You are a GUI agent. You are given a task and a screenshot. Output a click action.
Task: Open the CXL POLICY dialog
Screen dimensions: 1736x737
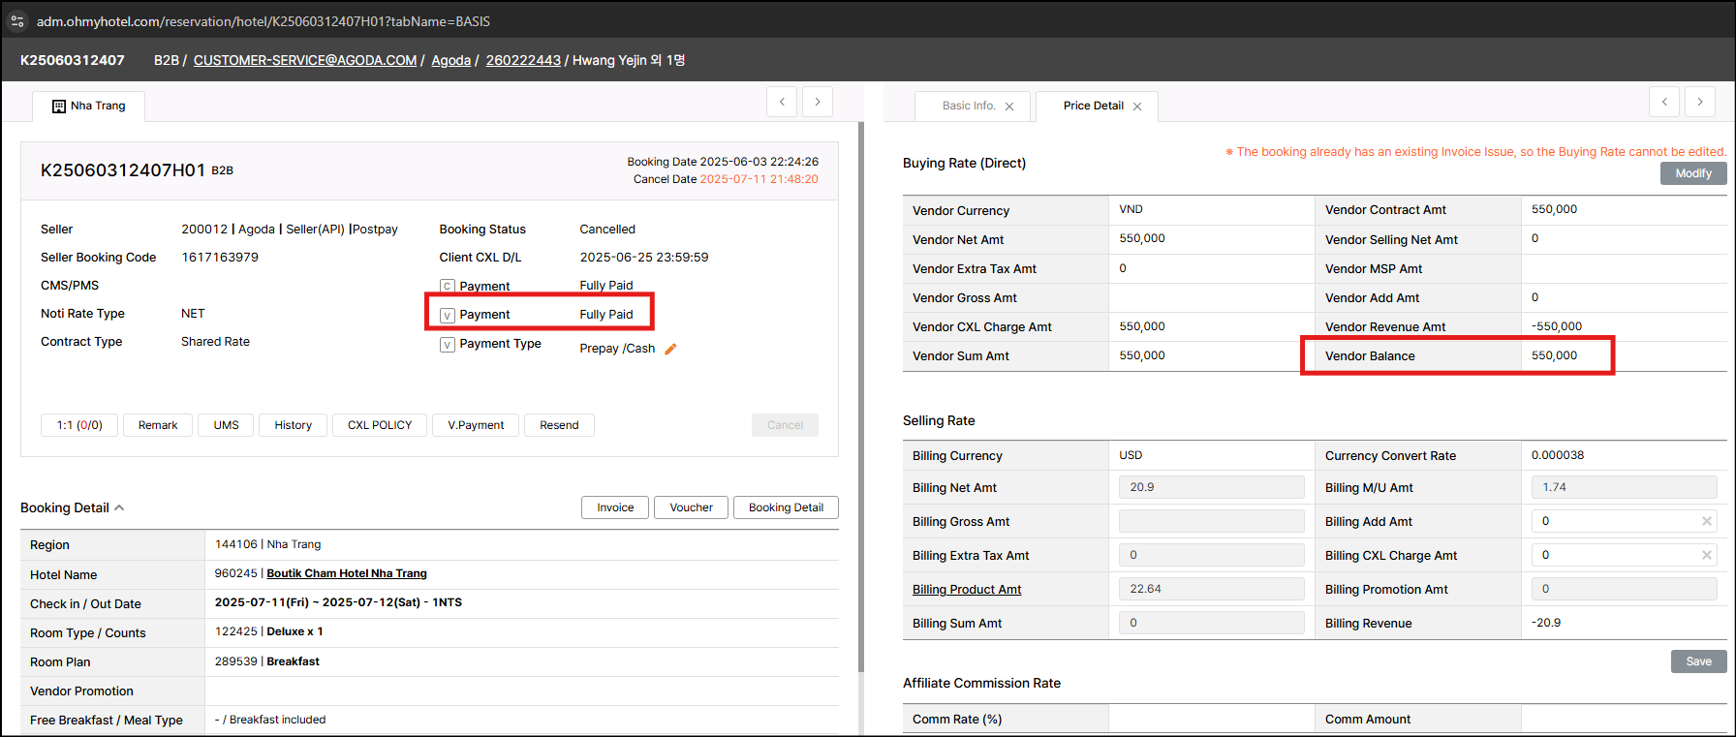coord(380,425)
